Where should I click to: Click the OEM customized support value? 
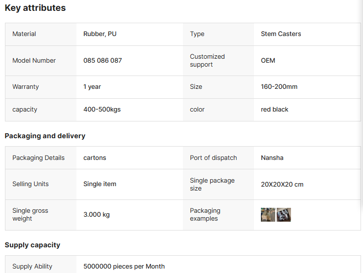268,61
